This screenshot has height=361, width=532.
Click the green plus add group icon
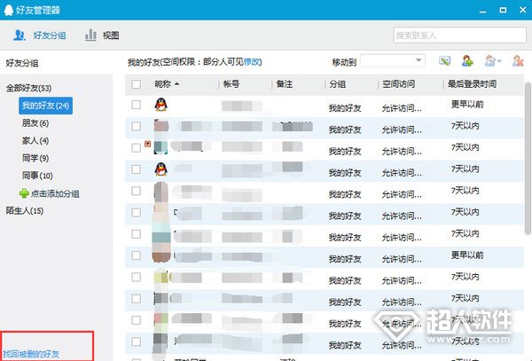[24, 193]
